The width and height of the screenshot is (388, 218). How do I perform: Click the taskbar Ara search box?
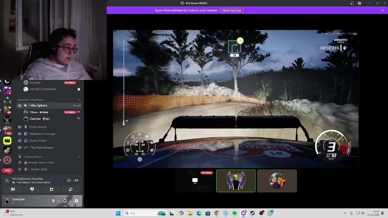(145, 213)
